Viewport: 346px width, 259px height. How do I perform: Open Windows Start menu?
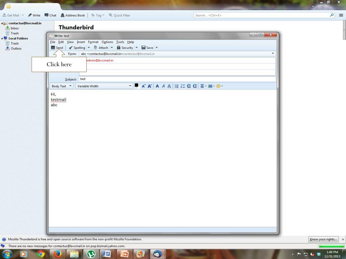point(7,254)
